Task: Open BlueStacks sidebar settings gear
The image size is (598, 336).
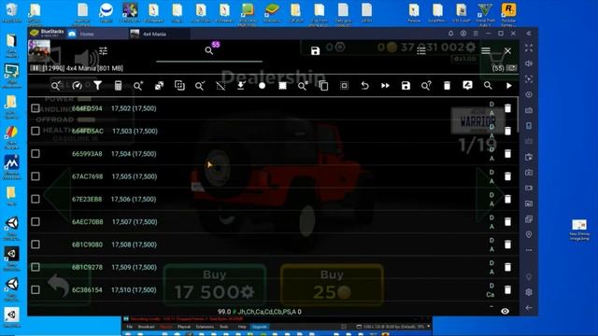Action: [x=529, y=292]
